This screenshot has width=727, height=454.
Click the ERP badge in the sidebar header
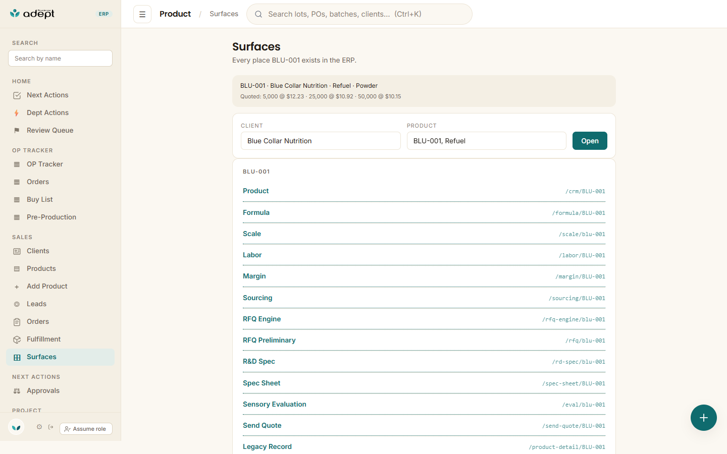[103, 14]
